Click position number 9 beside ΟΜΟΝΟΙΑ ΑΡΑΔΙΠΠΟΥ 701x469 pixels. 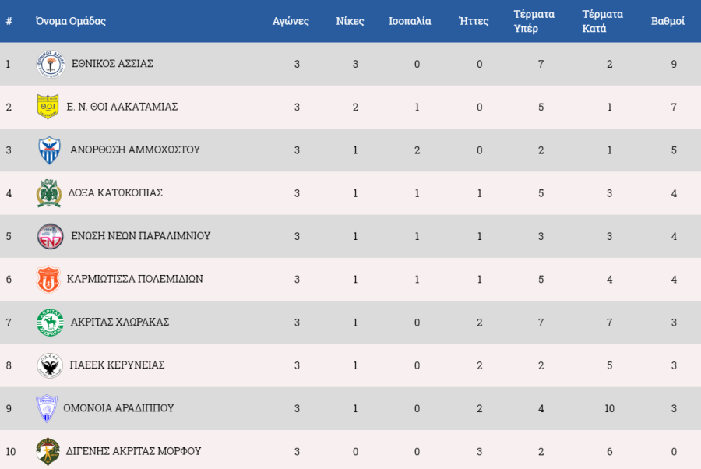(9, 409)
